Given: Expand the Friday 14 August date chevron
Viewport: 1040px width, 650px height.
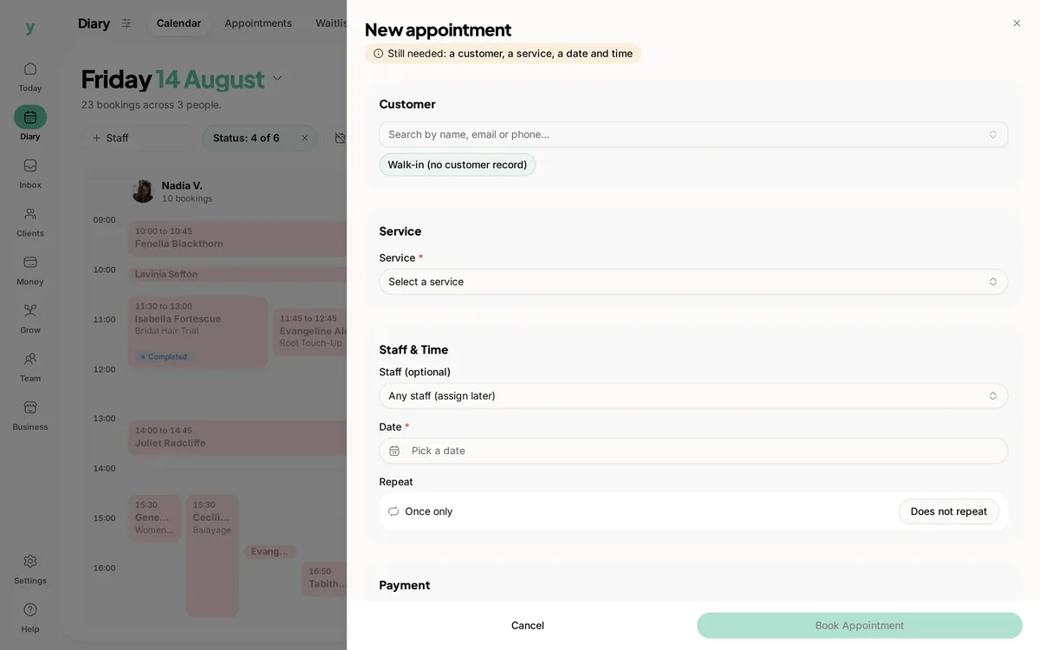Looking at the screenshot, I should (x=277, y=79).
